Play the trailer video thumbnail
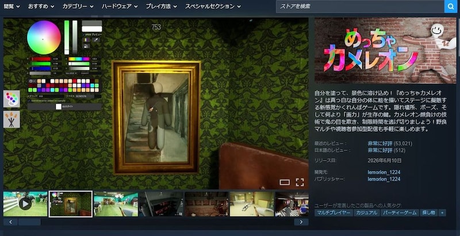The image size is (460, 236). 25,204
